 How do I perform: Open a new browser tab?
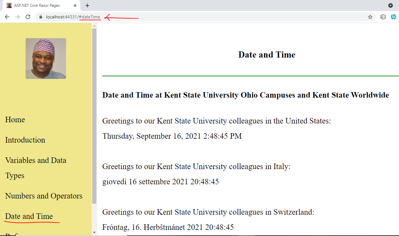pos(87,5)
